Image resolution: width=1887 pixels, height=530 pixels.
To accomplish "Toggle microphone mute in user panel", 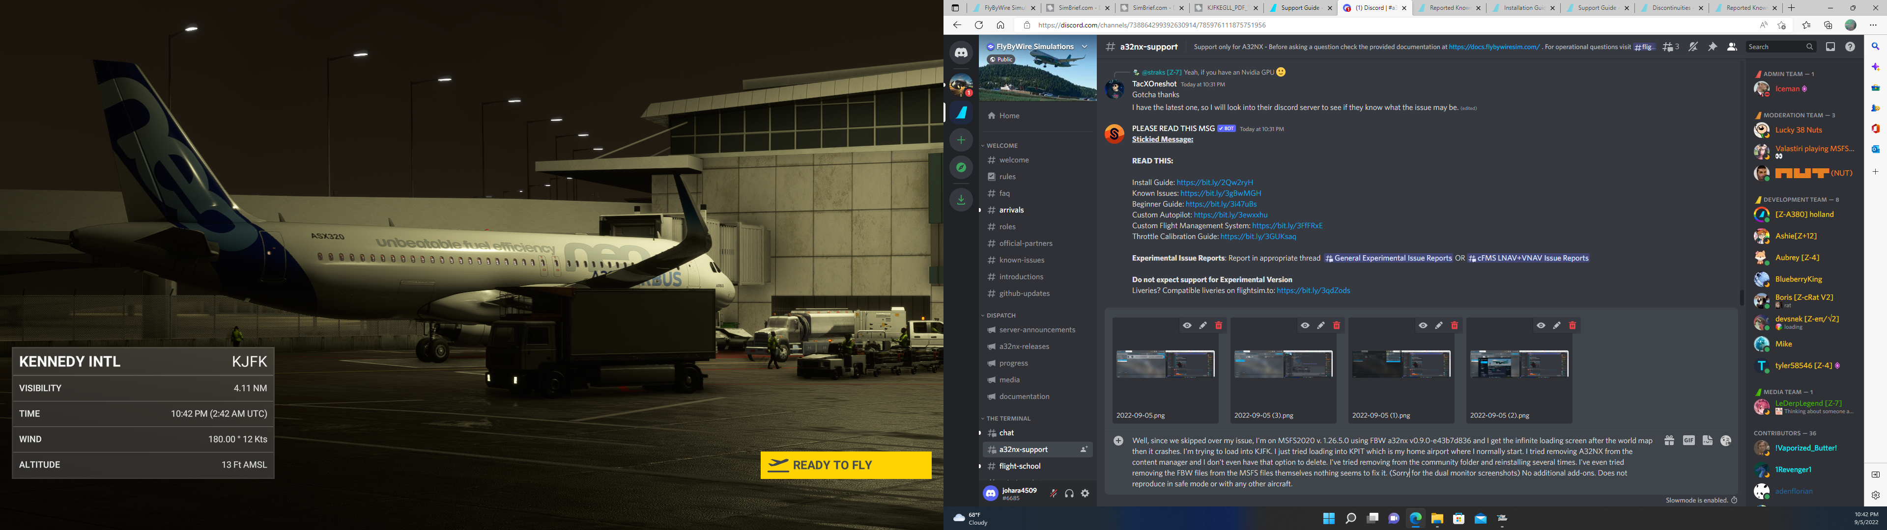I will (1054, 493).
